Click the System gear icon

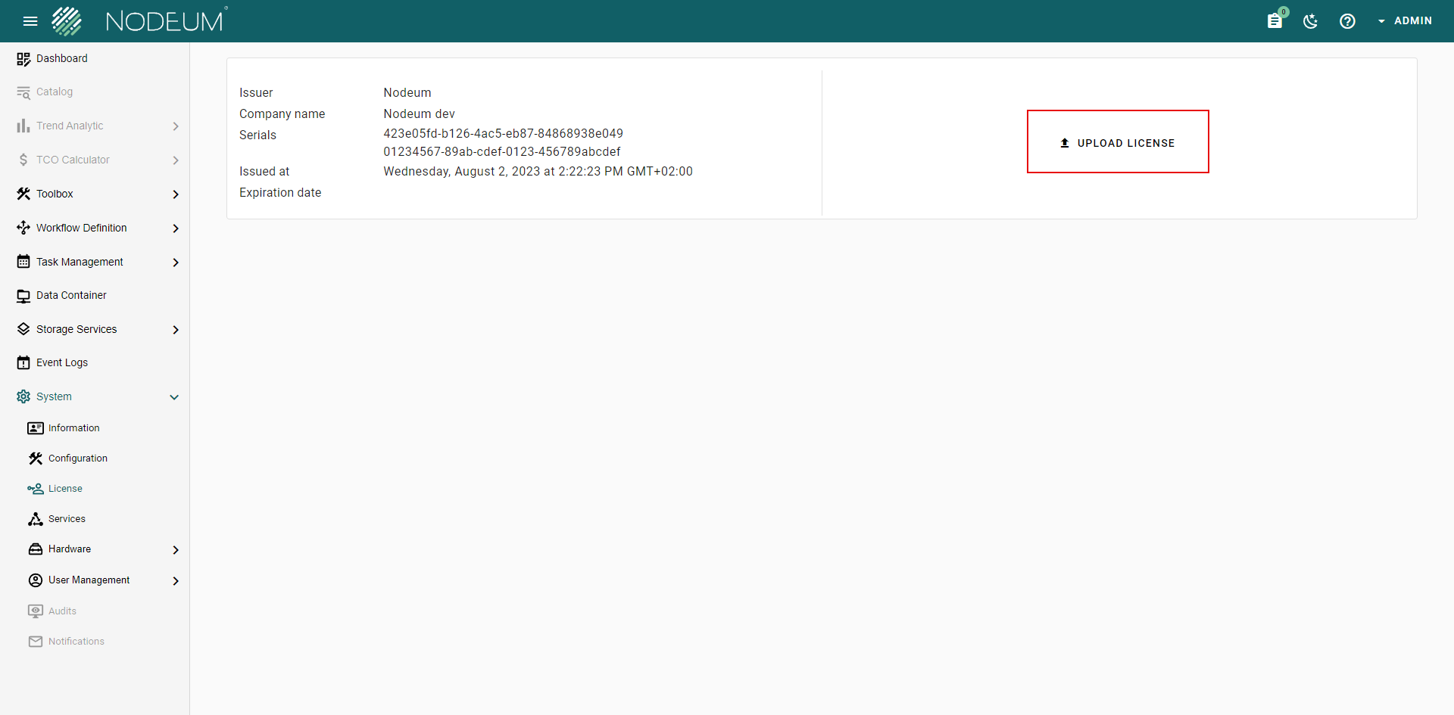[x=23, y=396]
